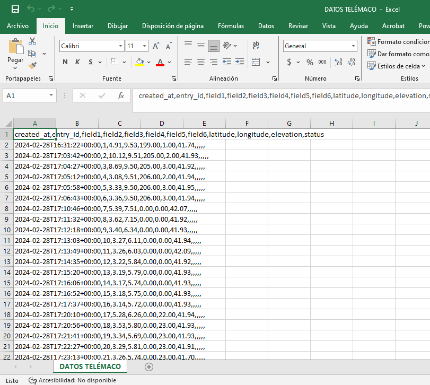Image resolution: width=430 pixels, height=385 pixels.
Task: Click the Borders icon
Action: [x=115, y=62]
